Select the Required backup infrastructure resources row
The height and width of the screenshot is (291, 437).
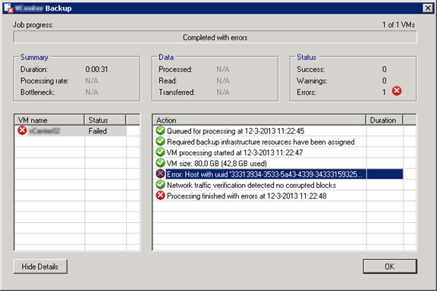point(278,142)
